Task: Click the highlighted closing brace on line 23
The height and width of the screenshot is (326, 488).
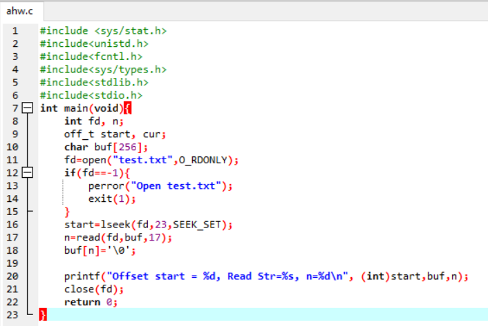Action: click(43, 315)
